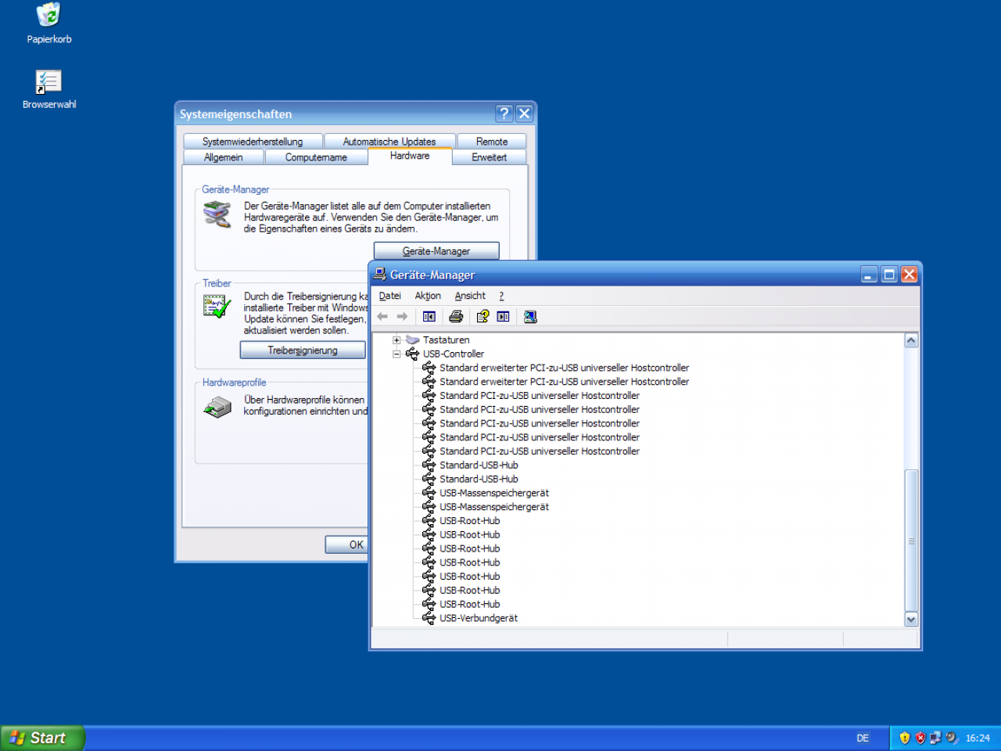The width and height of the screenshot is (1001, 751).
Task: Expand the Tastaturen node
Action: click(x=396, y=340)
